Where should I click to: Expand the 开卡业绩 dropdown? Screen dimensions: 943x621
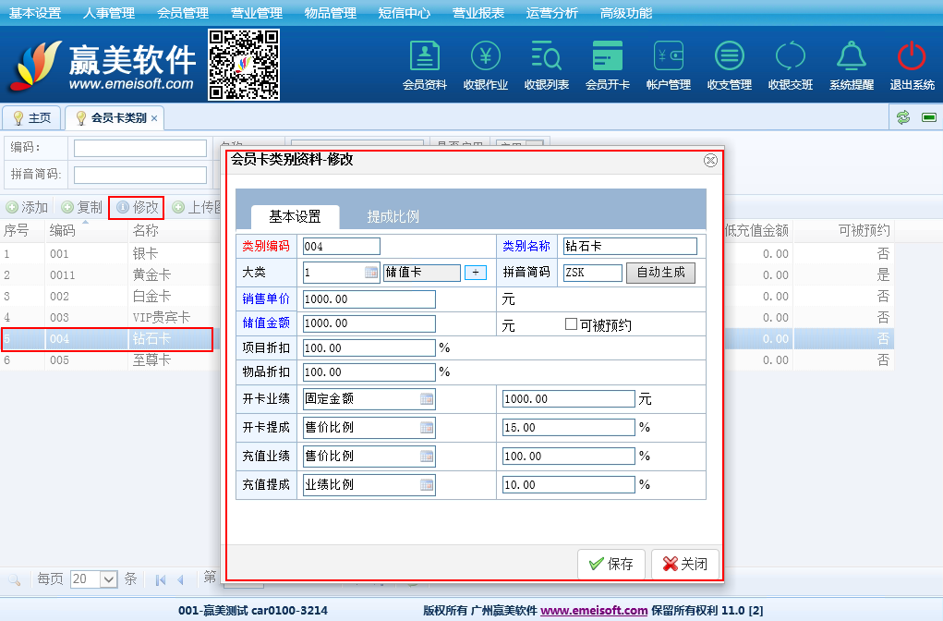tap(427, 399)
